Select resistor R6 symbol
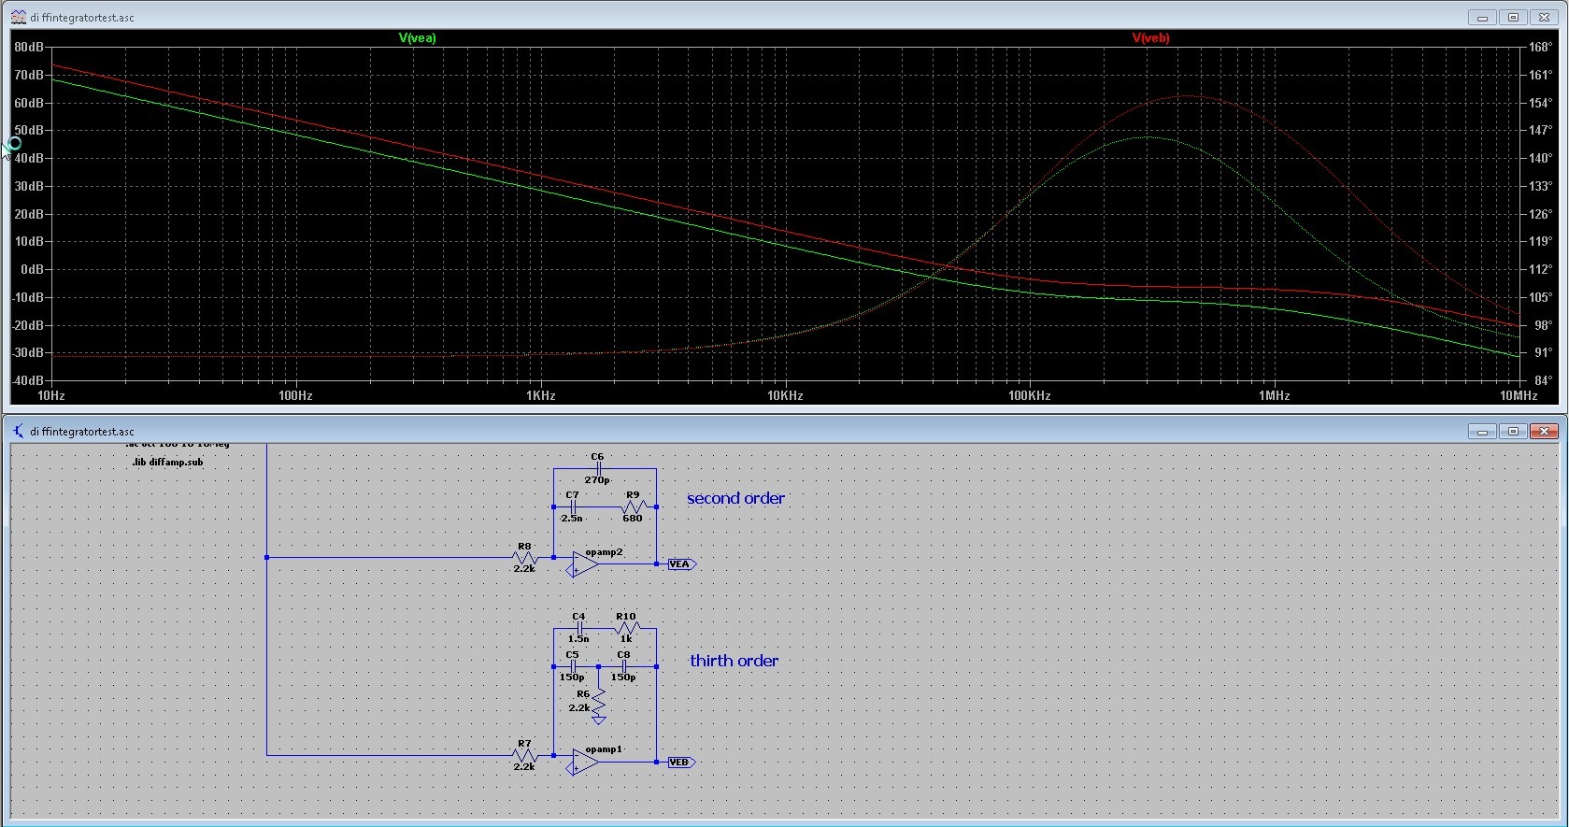The image size is (1569, 827). pos(599,701)
